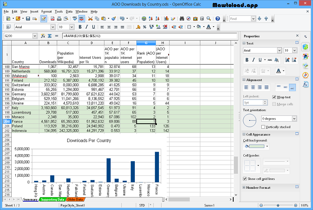The image size is (313, 210).
Task: Open Properties font name dropdown
Action: [x=280, y=50]
